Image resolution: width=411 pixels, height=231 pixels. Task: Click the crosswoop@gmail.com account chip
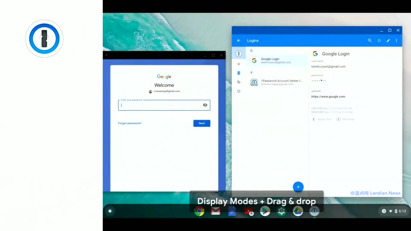(164, 91)
